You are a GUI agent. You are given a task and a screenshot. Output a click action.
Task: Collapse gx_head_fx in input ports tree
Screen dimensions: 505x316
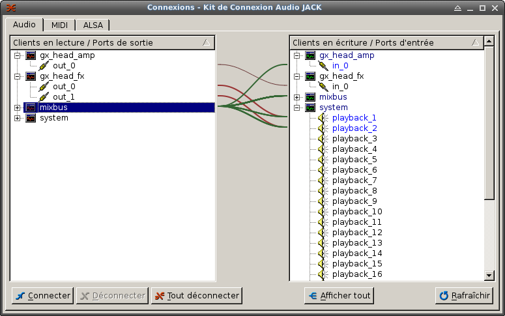[297, 76]
